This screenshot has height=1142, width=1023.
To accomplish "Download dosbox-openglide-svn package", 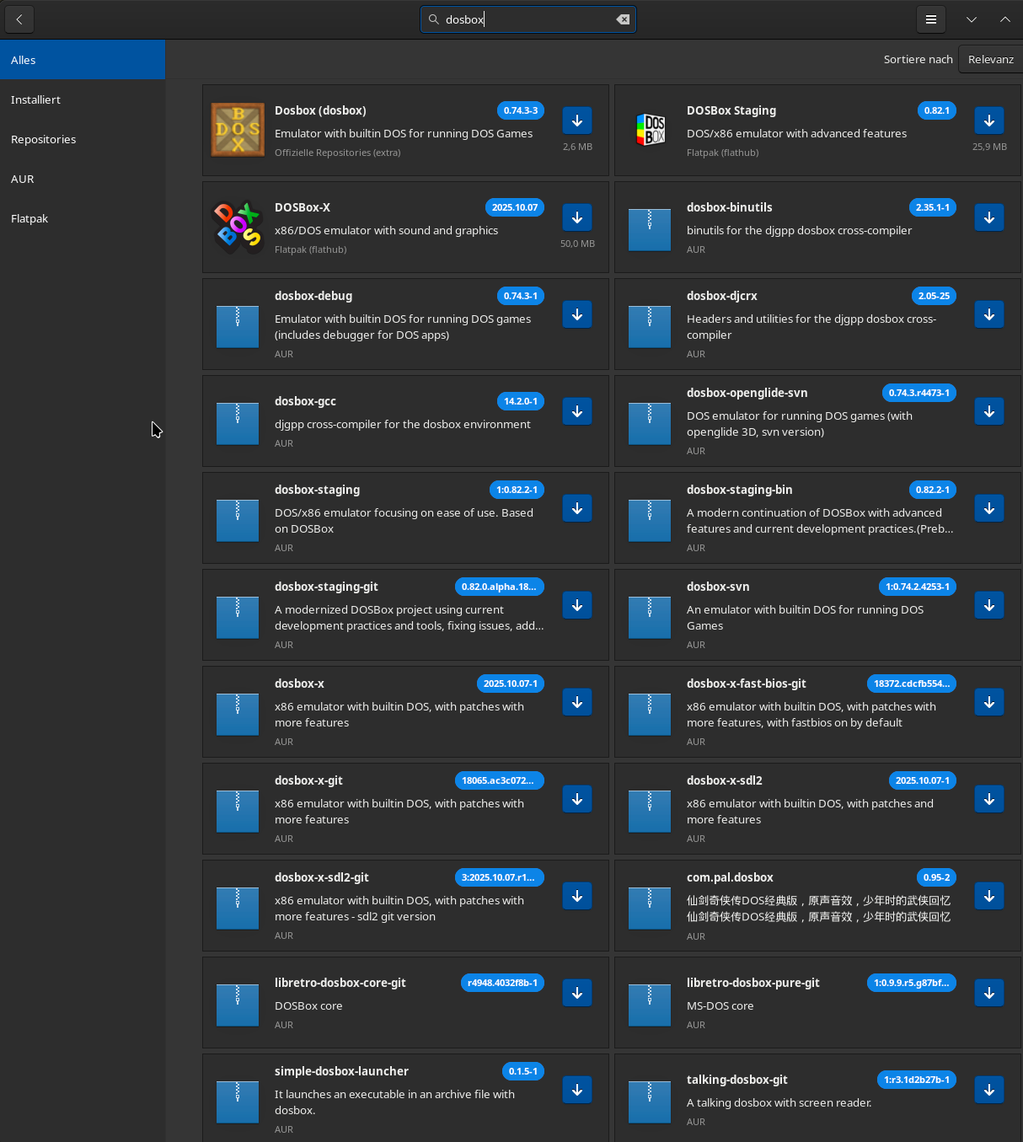I will [989, 411].
